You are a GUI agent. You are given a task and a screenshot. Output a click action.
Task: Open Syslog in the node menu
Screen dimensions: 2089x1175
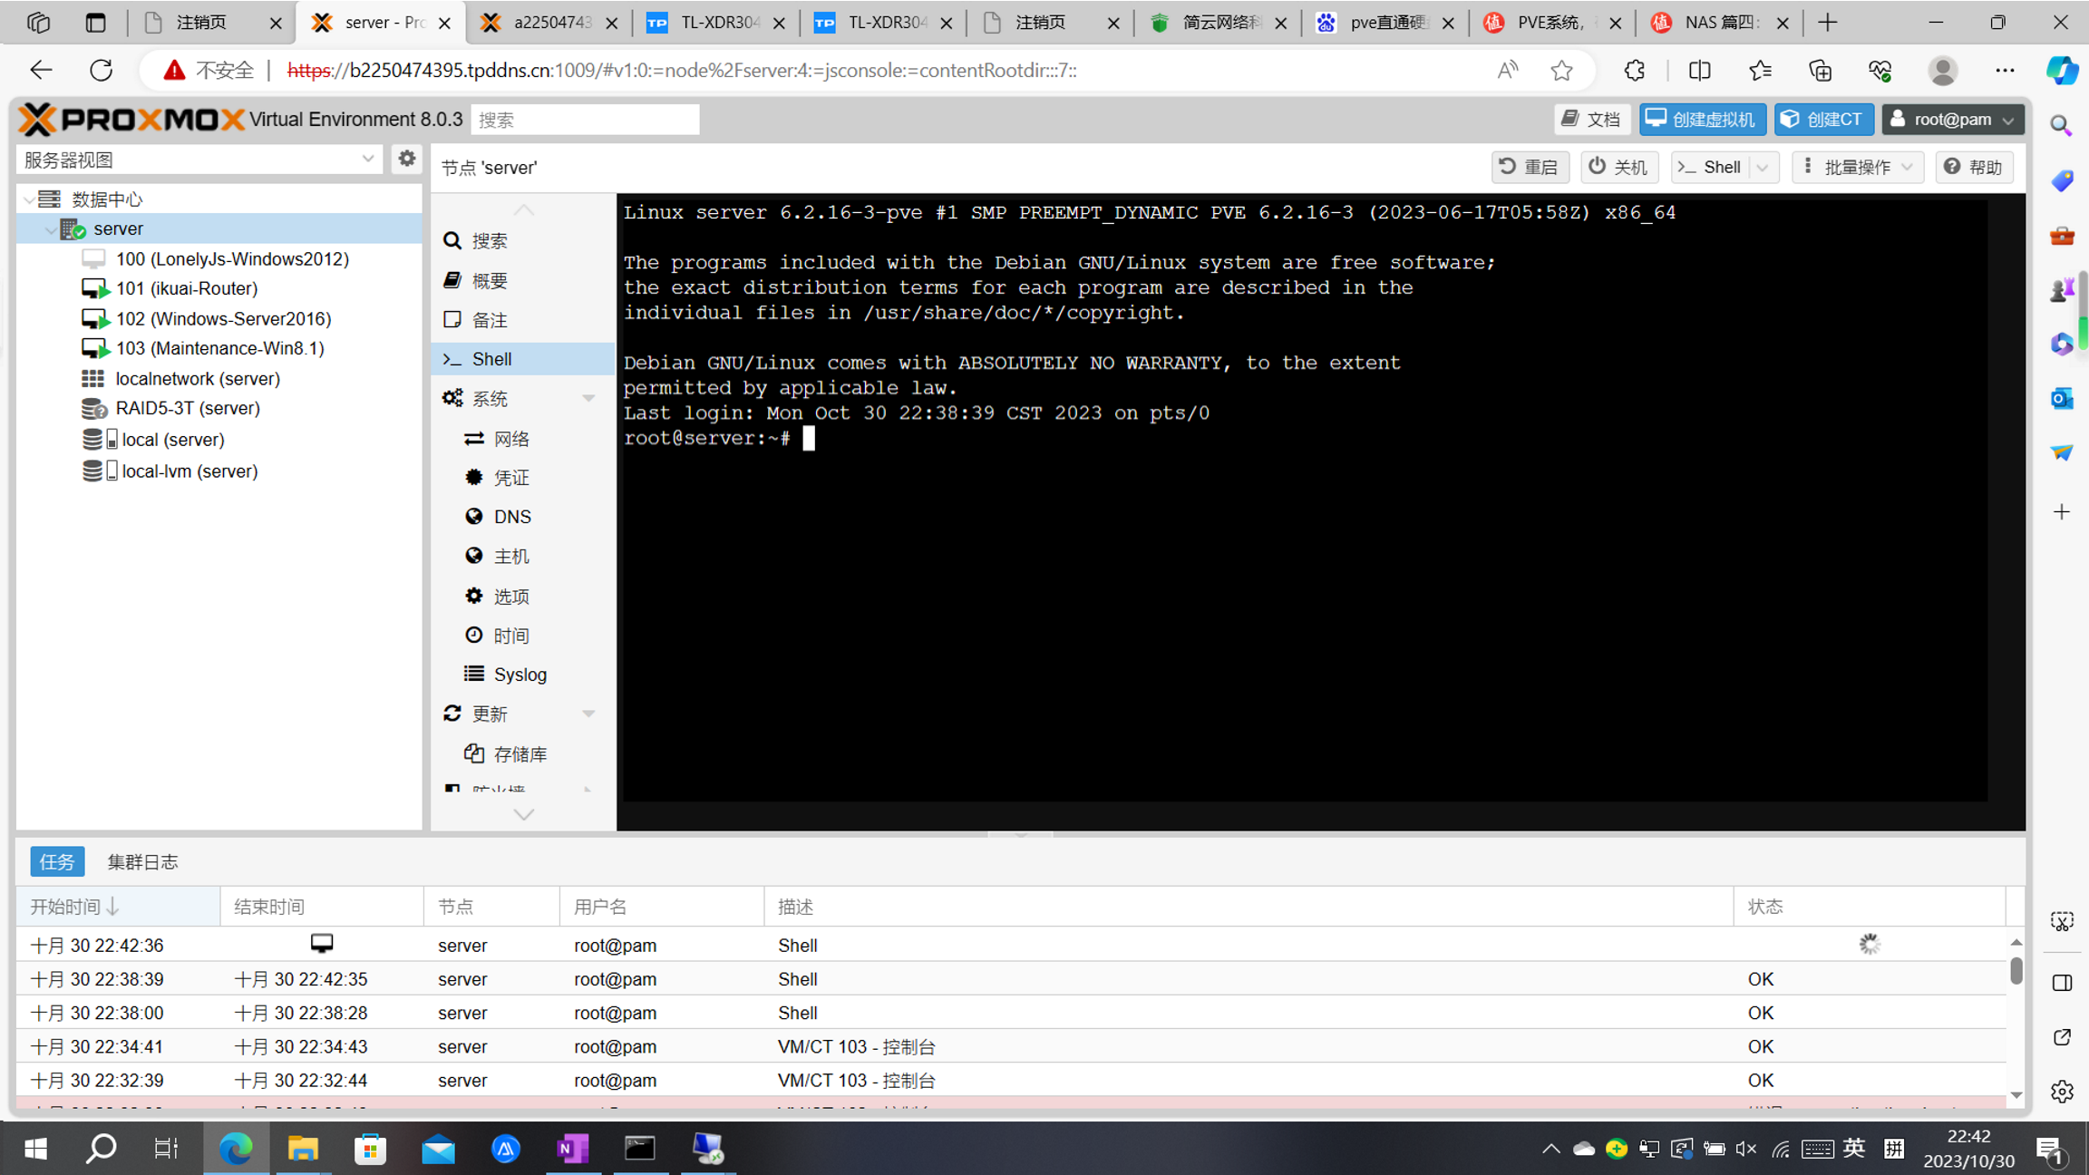point(520,675)
